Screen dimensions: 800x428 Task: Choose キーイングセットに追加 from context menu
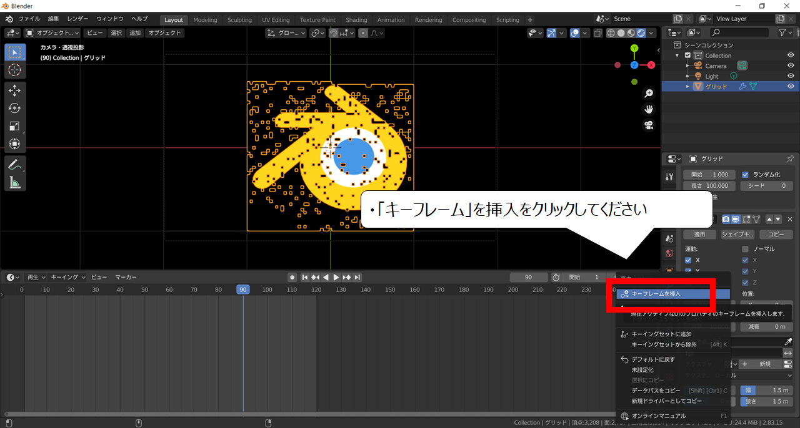tap(673, 334)
